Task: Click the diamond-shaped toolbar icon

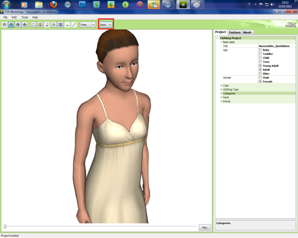Action: click(25, 25)
